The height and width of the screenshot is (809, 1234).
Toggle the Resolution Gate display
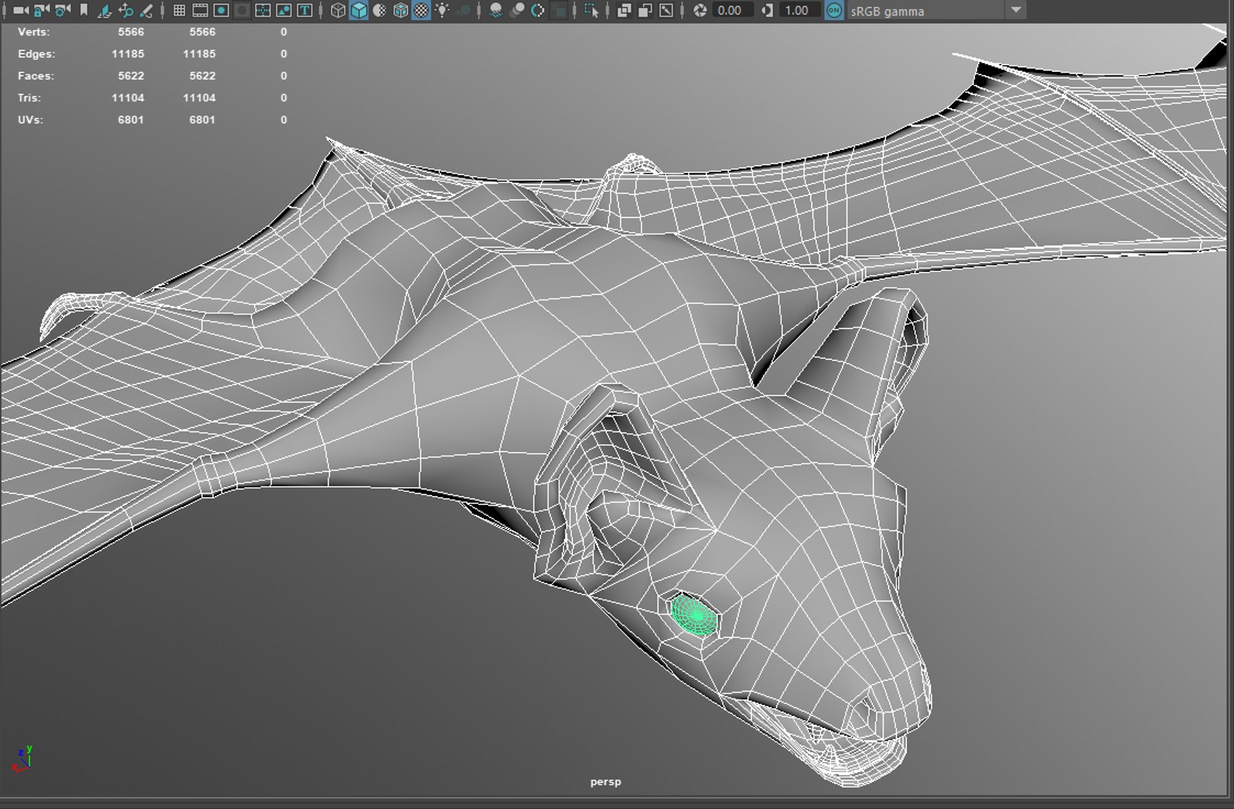(221, 10)
